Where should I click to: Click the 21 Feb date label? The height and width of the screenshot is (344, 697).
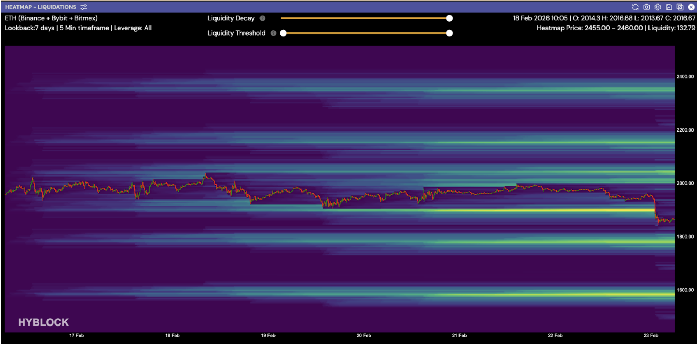pos(459,335)
